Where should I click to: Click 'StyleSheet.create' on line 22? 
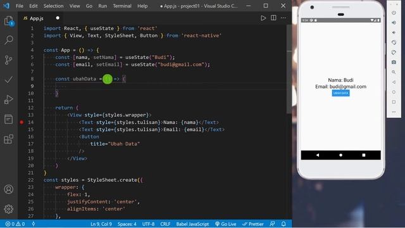(113, 180)
